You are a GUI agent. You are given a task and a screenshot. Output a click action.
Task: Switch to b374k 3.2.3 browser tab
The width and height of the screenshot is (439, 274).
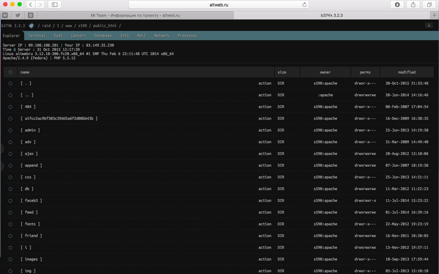click(331, 15)
